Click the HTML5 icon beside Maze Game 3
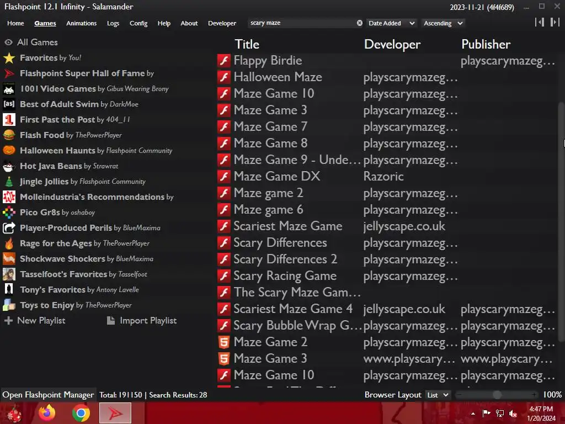Viewport: 565px width, 424px height. (224, 358)
